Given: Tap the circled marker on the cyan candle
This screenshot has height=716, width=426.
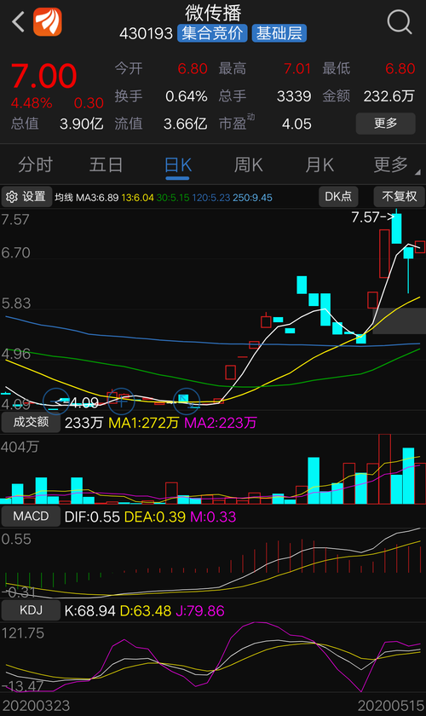Looking at the screenshot, I should 187,401.
